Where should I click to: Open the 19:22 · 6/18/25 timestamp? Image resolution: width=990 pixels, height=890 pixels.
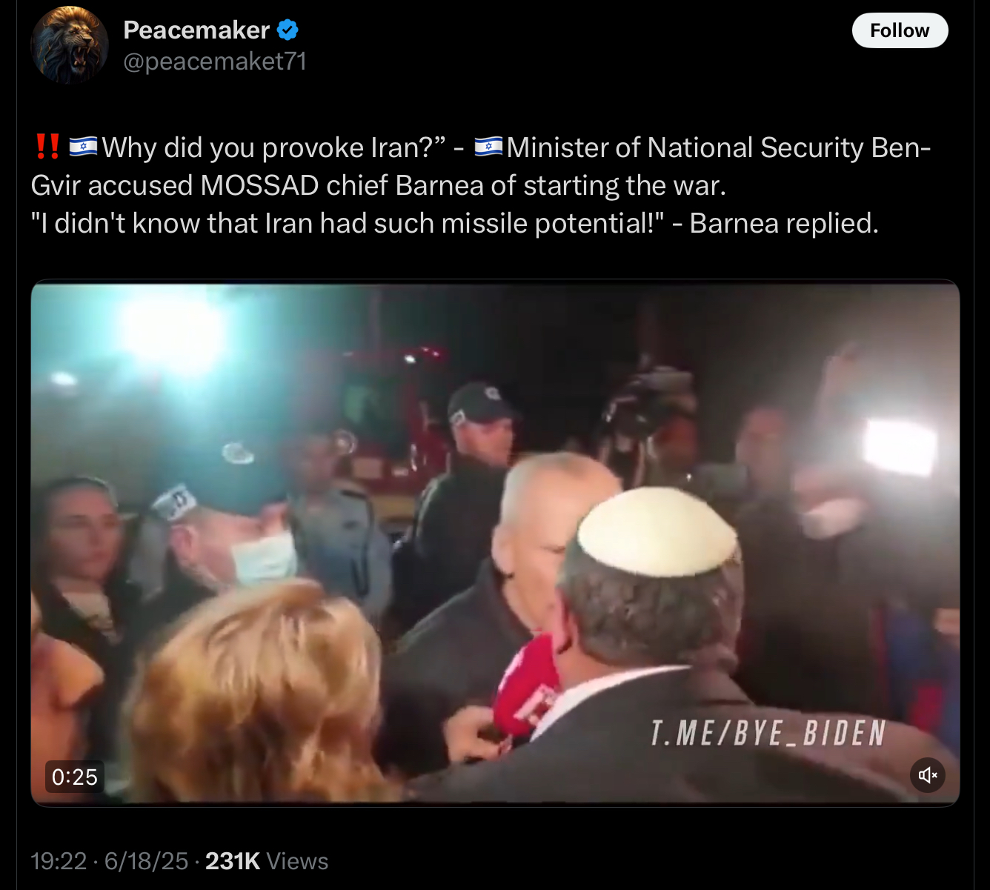110,861
